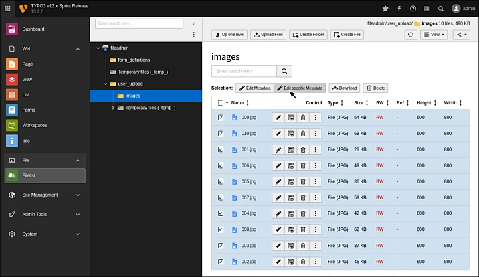
Task: Expand the Temporary files folder under user_upload
Action: point(113,108)
